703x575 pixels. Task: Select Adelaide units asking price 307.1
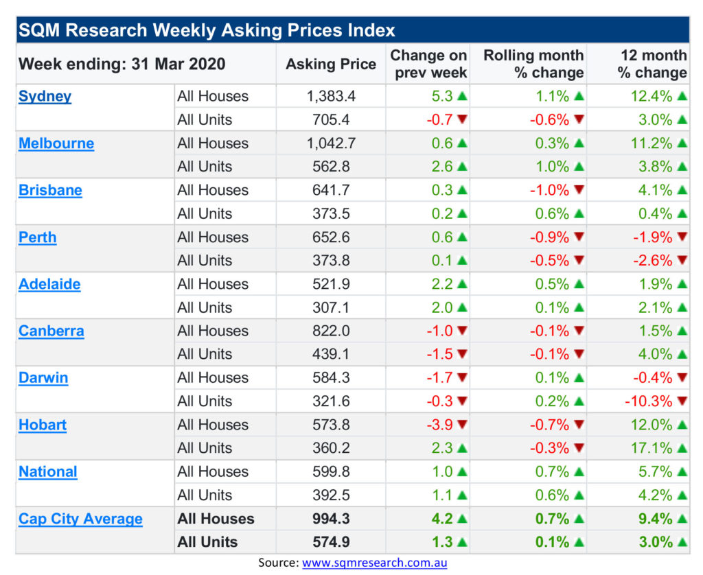coord(331,307)
